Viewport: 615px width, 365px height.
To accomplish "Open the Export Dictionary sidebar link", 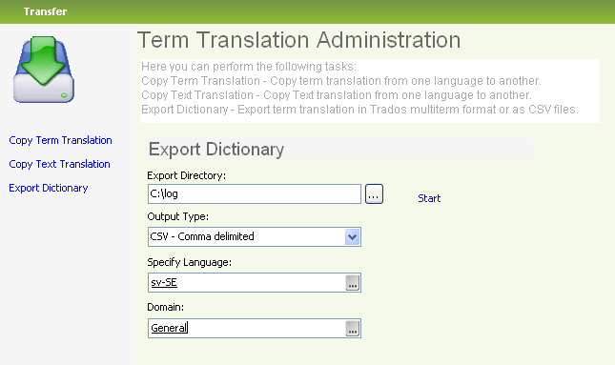I will pyautogui.click(x=49, y=188).
